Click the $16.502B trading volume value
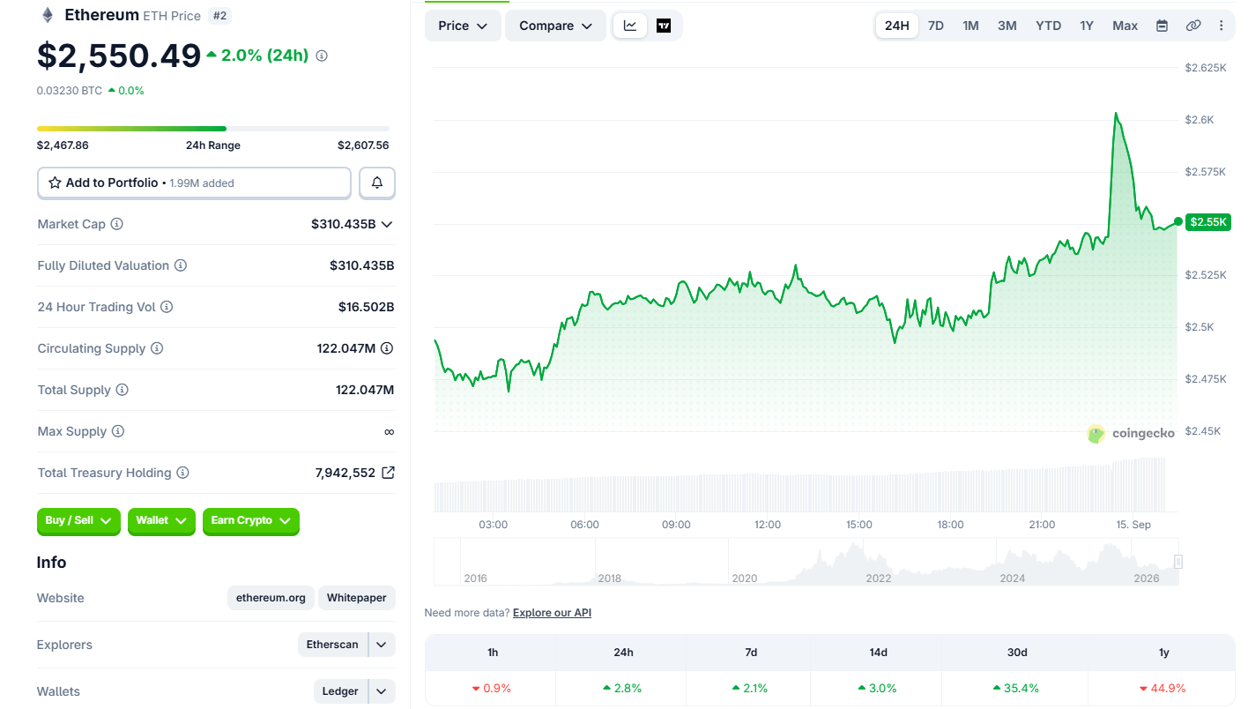Viewport: 1248px width, 709px height. (366, 307)
